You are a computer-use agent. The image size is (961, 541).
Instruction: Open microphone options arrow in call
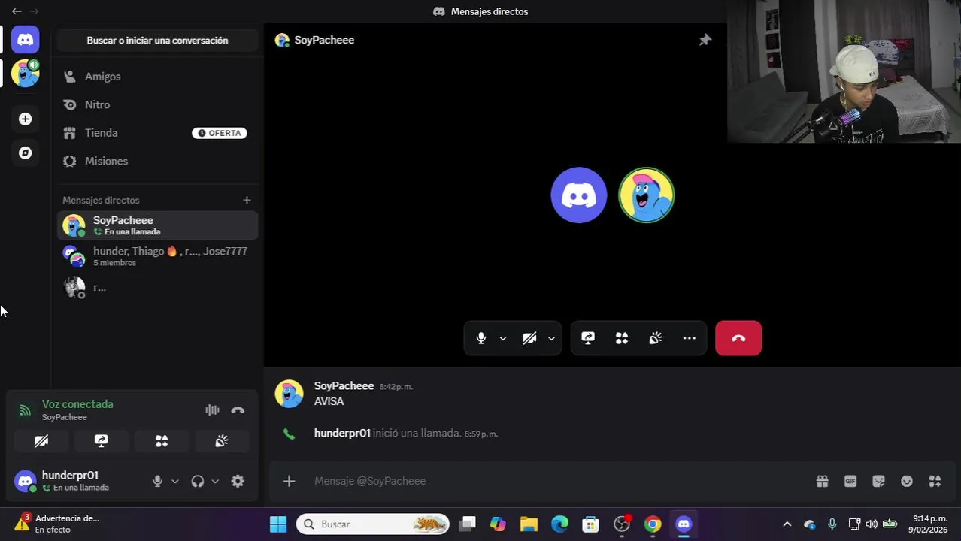click(502, 338)
